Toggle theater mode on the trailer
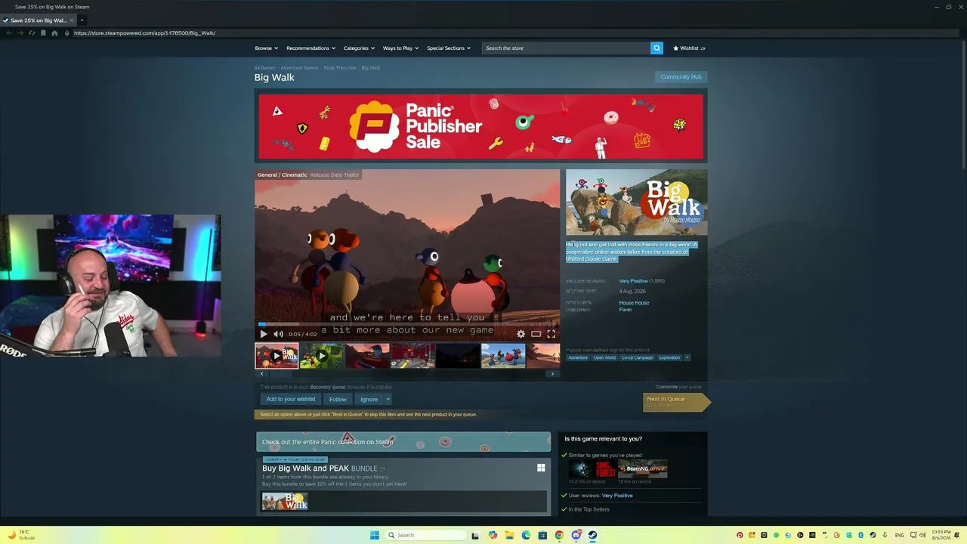The height and width of the screenshot is (544, 967). point(536,334)
